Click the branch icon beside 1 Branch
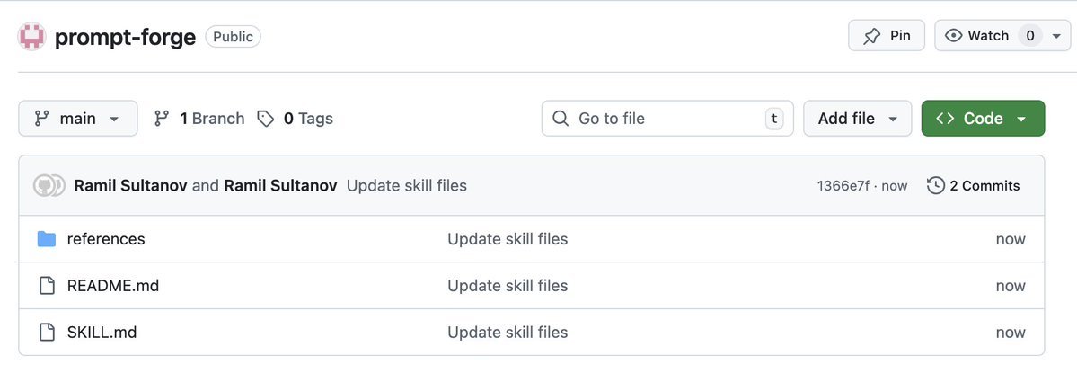The image size is (1077, 373). [x=162, y=118]
